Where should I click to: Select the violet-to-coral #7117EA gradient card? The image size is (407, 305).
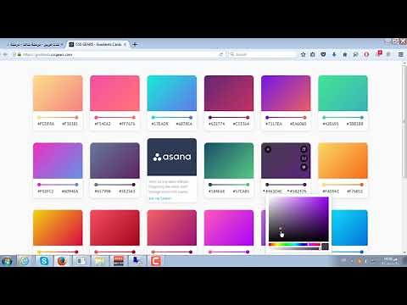[x=286, y=93]
